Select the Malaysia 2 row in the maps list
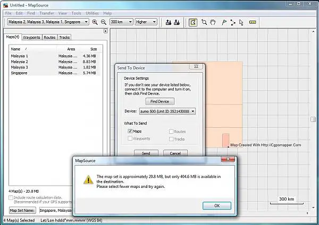This screenshot has height=225, width=319. point(55,62)
